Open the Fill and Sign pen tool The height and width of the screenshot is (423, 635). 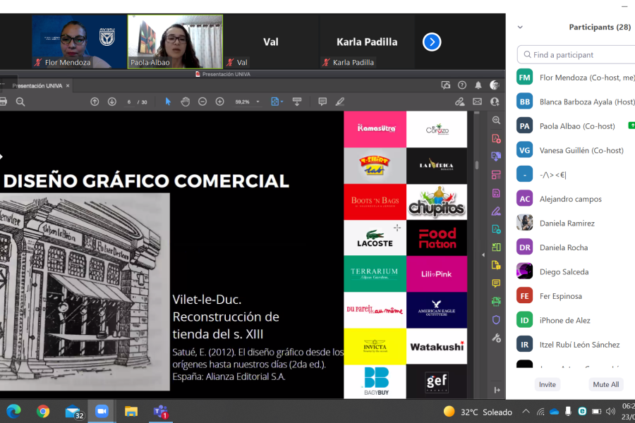click(x=496, y=211)
